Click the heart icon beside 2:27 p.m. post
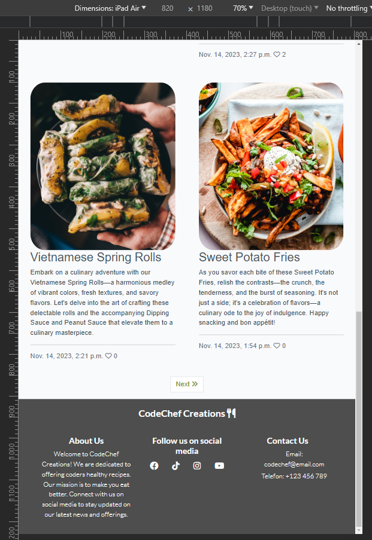This screenshot has height=540, width=372. (x=277, y=54)
